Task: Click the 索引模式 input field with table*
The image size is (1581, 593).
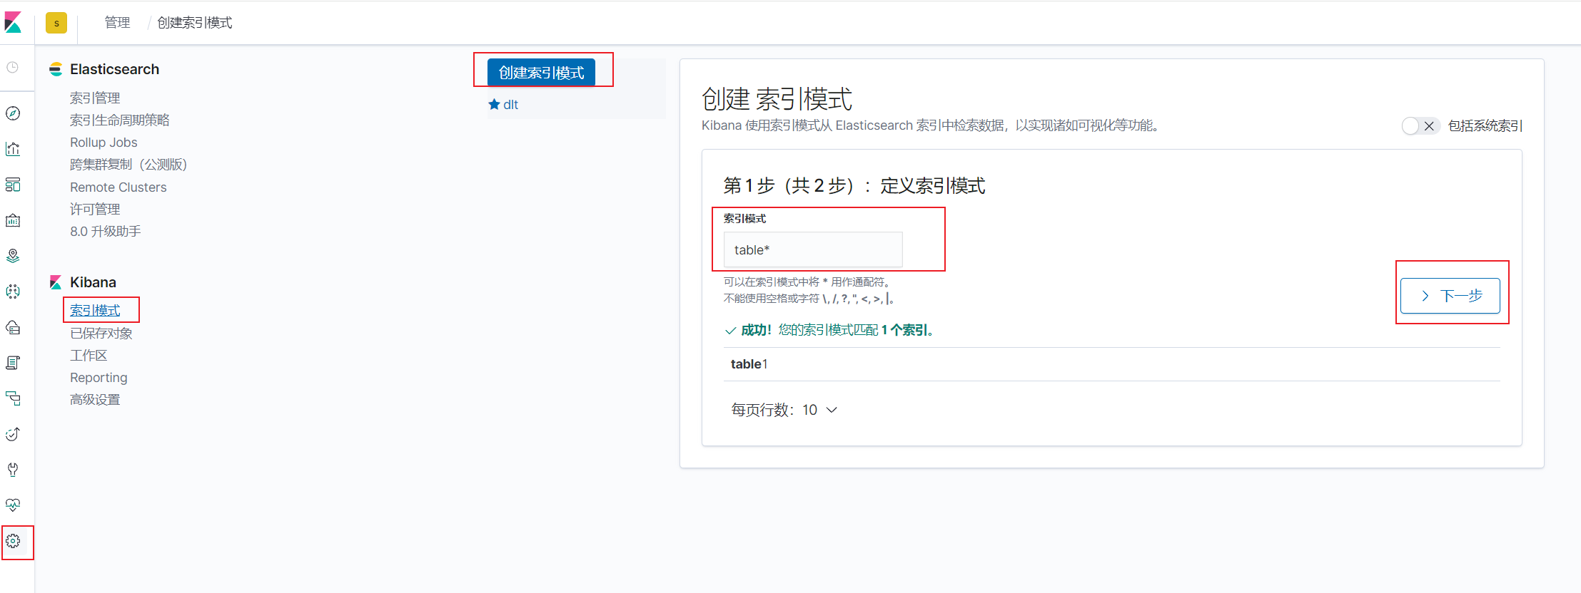Action: 813,249
